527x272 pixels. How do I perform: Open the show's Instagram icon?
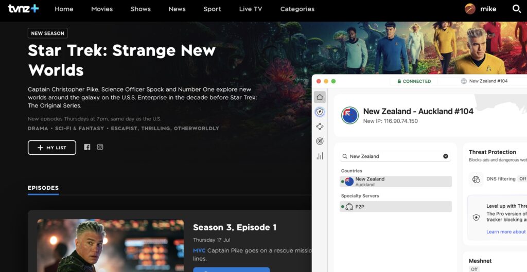(100, 147)
